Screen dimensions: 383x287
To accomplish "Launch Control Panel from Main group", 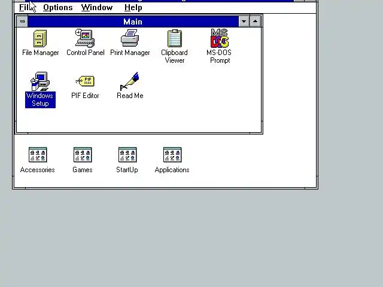I will 85,38.
